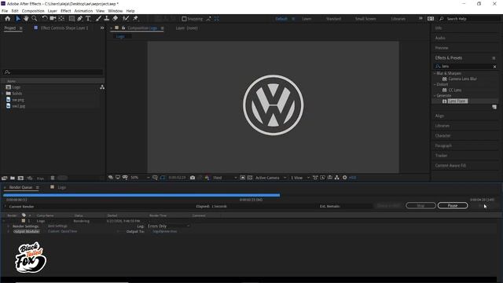Viewport: 503px width, 283px height.
Task: Click the Pause render button
Action: coord(453,205)
